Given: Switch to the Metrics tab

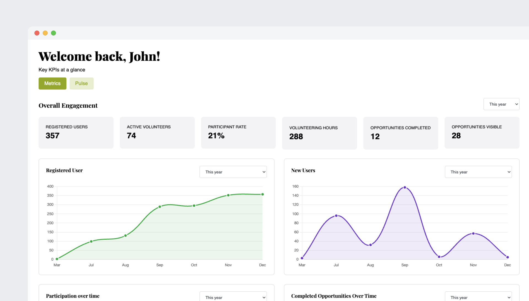Looking at the screenshot, I should pyautogui.click(x=52, y=83).
